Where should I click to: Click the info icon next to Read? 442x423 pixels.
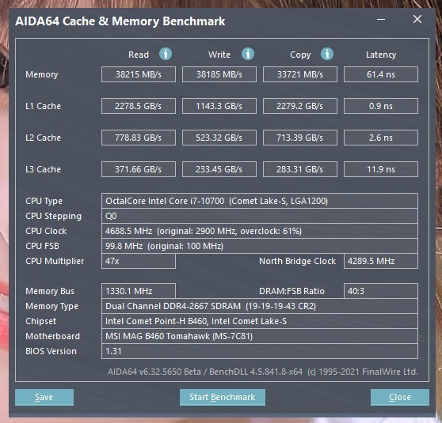[166, 54]
